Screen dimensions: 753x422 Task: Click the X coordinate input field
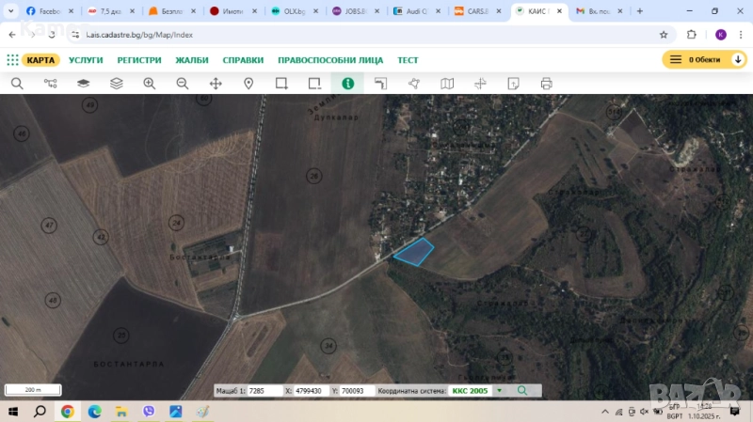(x=311, y=390)
